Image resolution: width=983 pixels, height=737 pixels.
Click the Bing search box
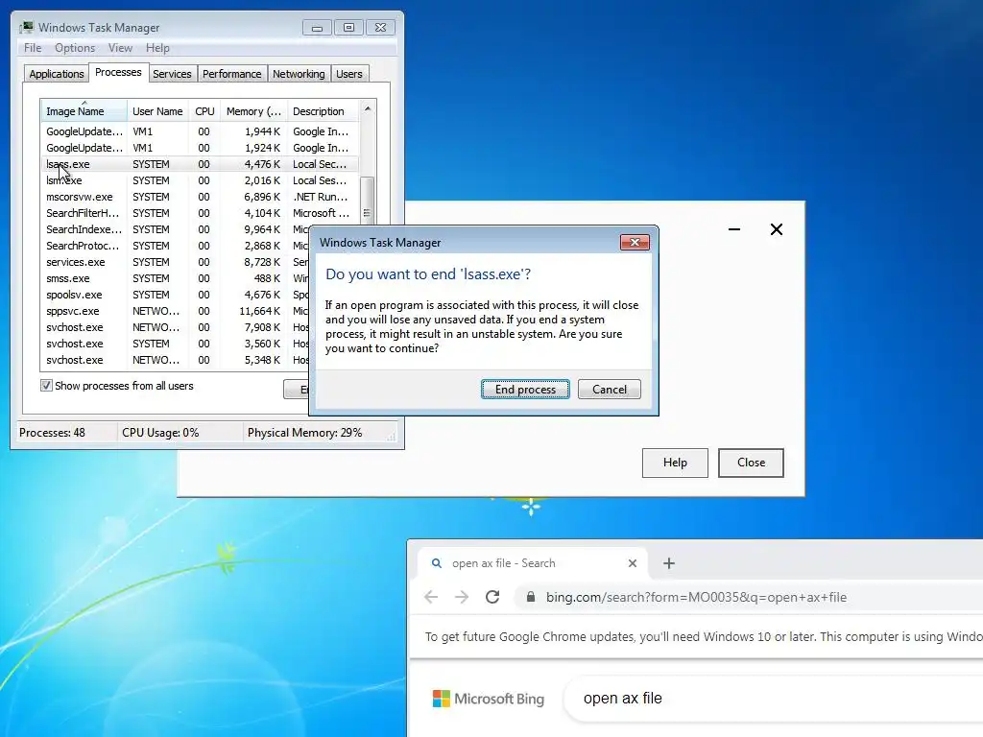coord(771,699)
